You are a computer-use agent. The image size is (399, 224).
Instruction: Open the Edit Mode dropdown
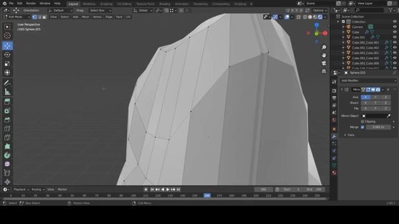[17, 17]
